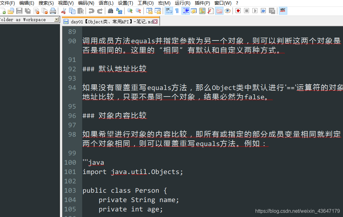The width and height of the screenshot is (343, 217).
Task: Open the 窗口(W) menu
Action: coord(223,3)
